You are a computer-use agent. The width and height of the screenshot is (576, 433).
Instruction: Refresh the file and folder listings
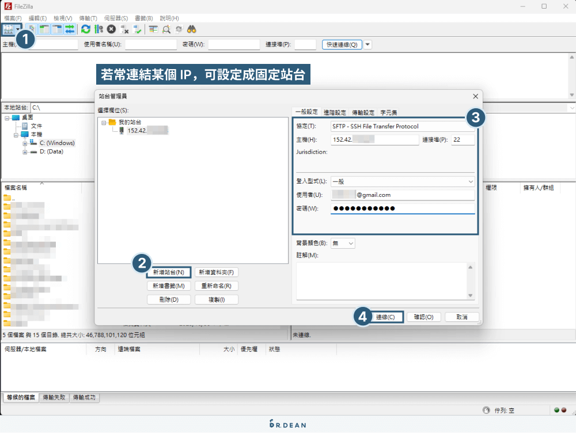coord(85,29)
